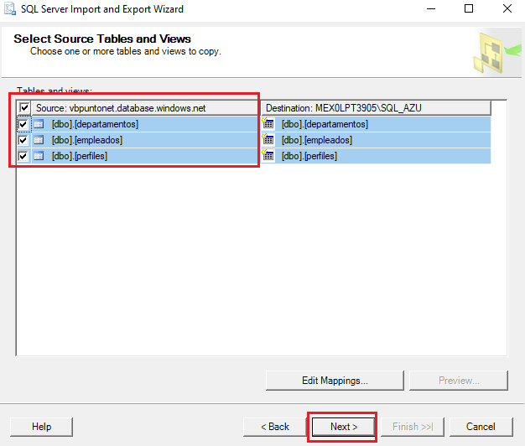
Task: Open Edit Mappings dialog
Action: click(335, 381)
